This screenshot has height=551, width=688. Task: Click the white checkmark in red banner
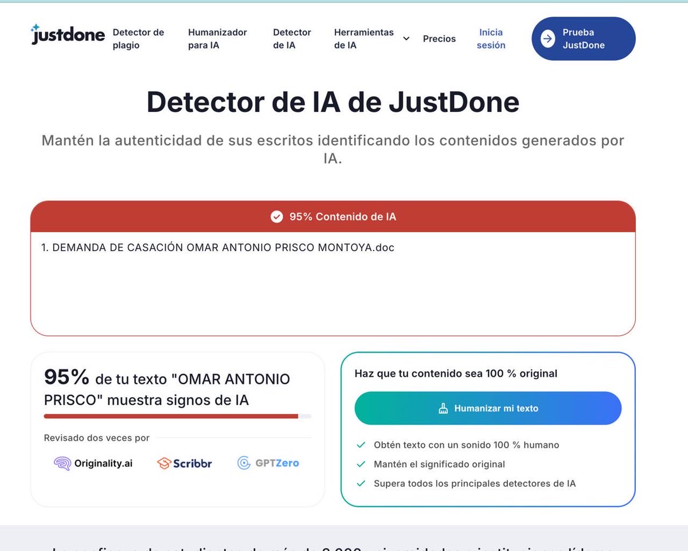[x=277, y=217]
